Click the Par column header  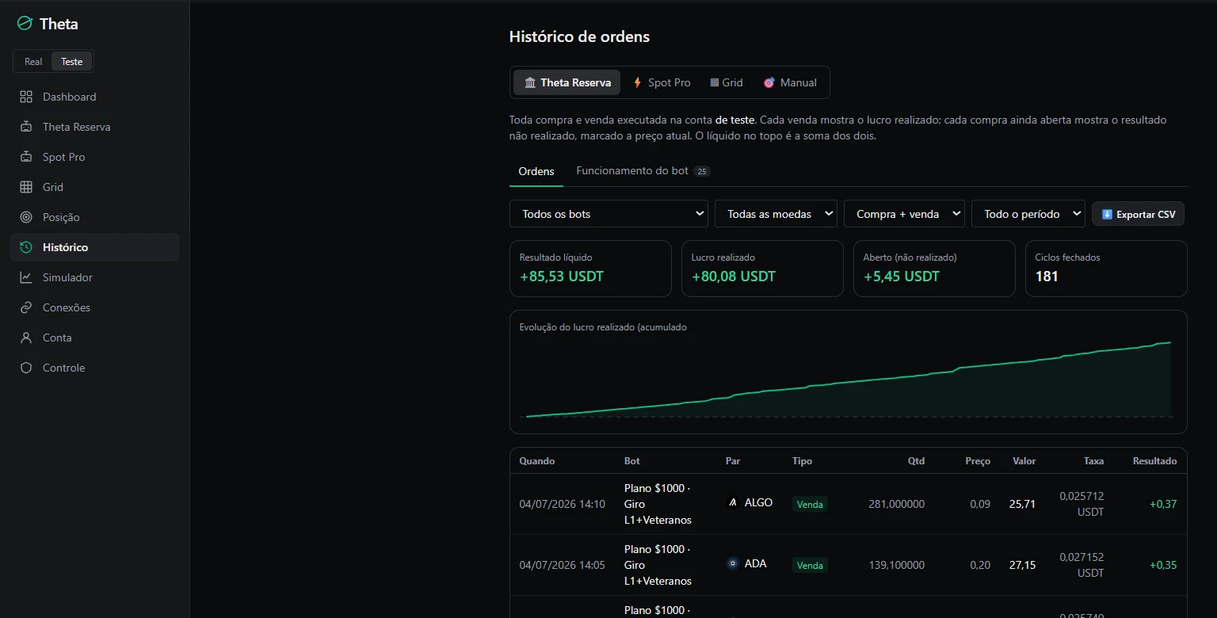pyautogui.click(x=733, y=461)
